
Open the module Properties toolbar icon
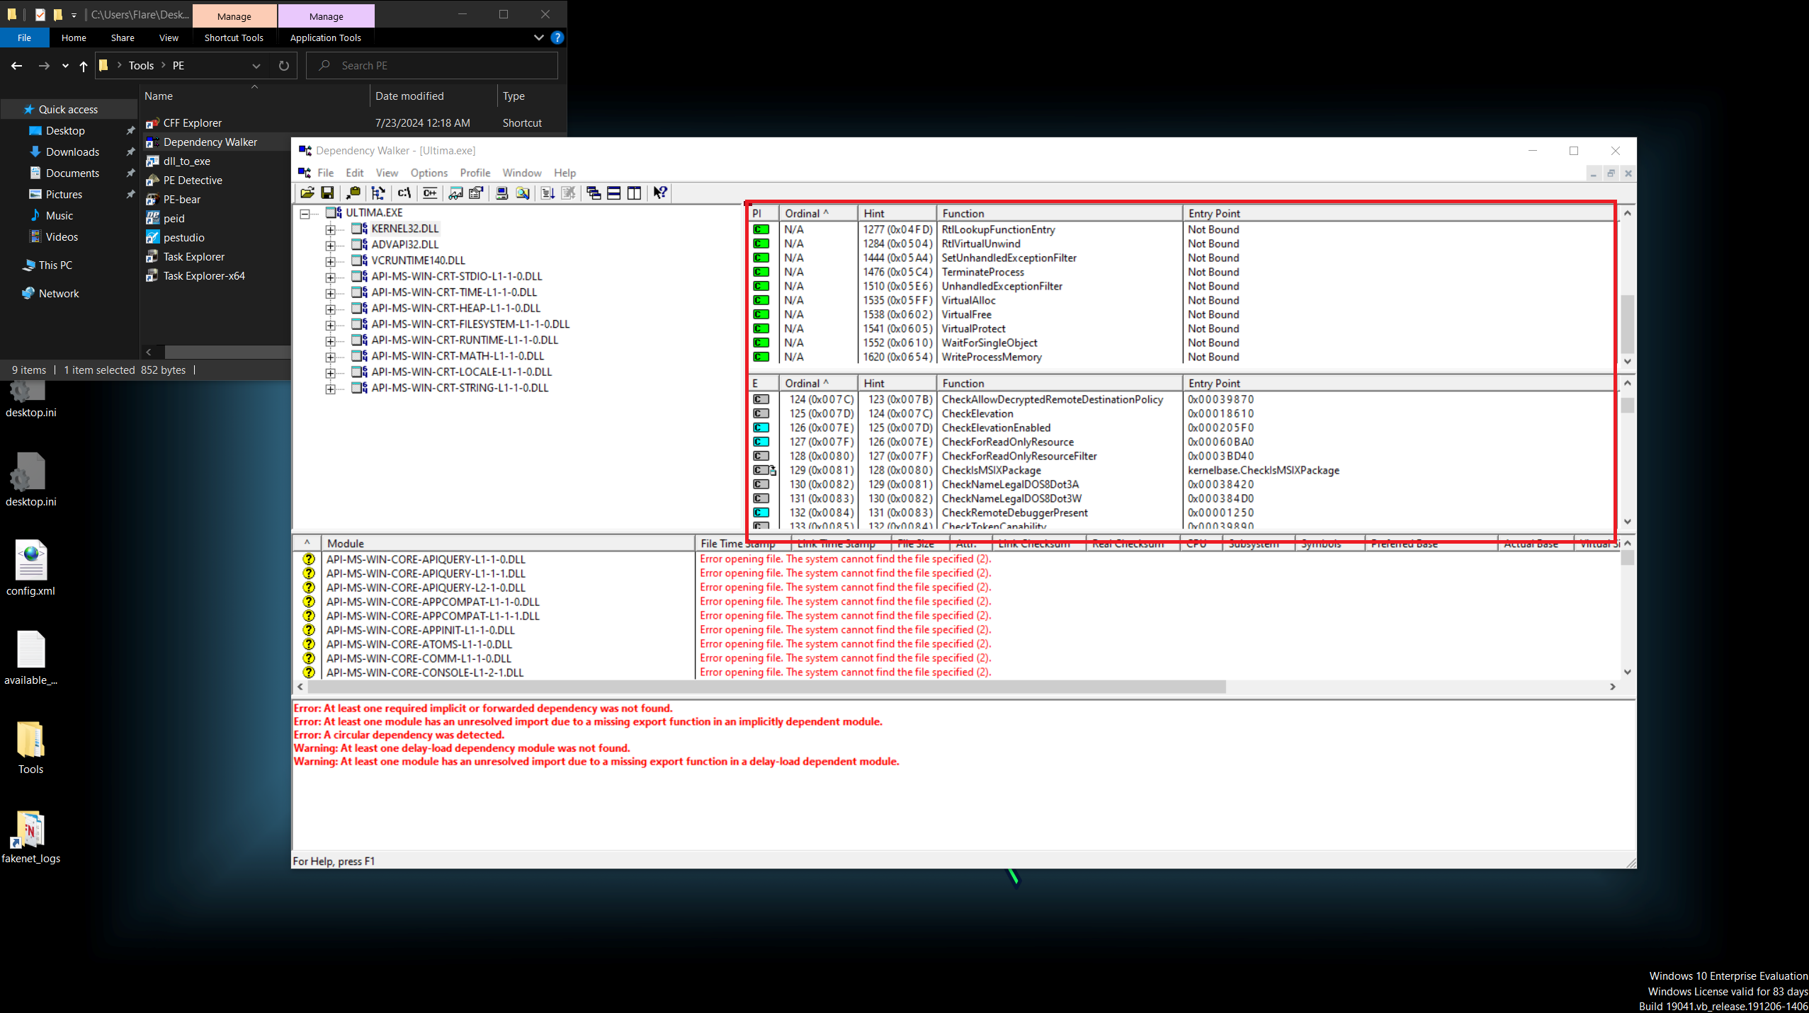tap(476, 193)
